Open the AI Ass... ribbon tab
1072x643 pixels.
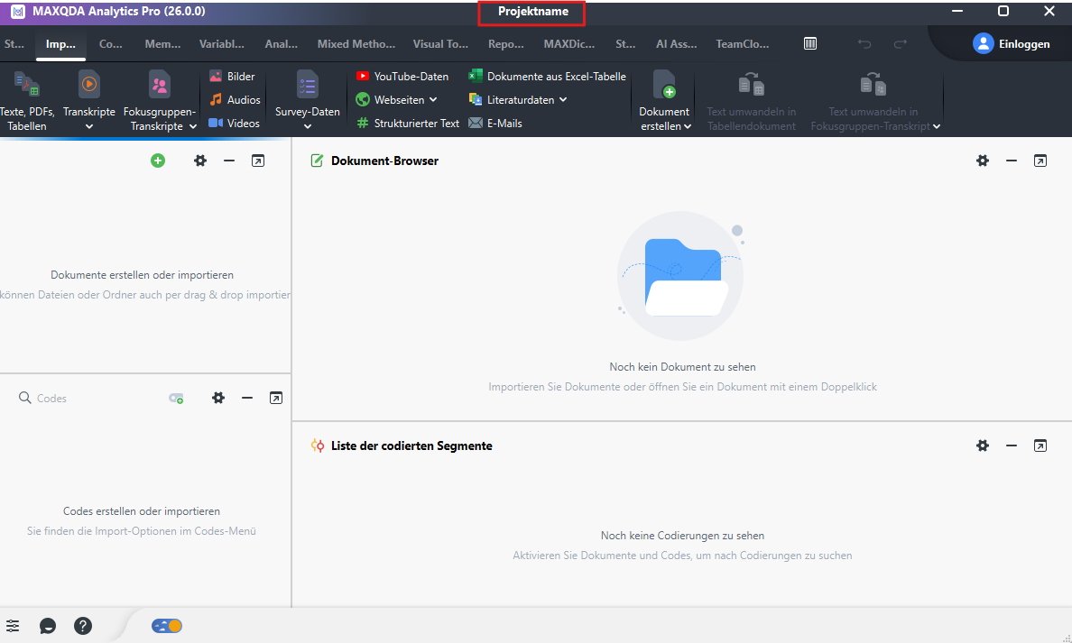click(676, 43)
